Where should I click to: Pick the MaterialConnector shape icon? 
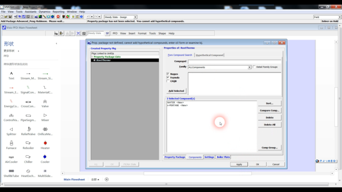pyautogui.click(x=45, y=87)
